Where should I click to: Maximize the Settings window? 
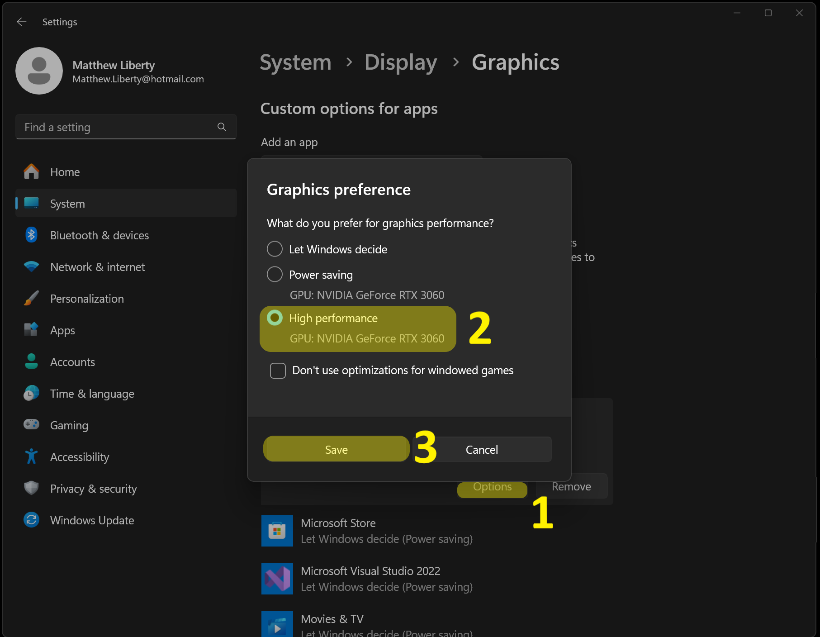[768, 13]
